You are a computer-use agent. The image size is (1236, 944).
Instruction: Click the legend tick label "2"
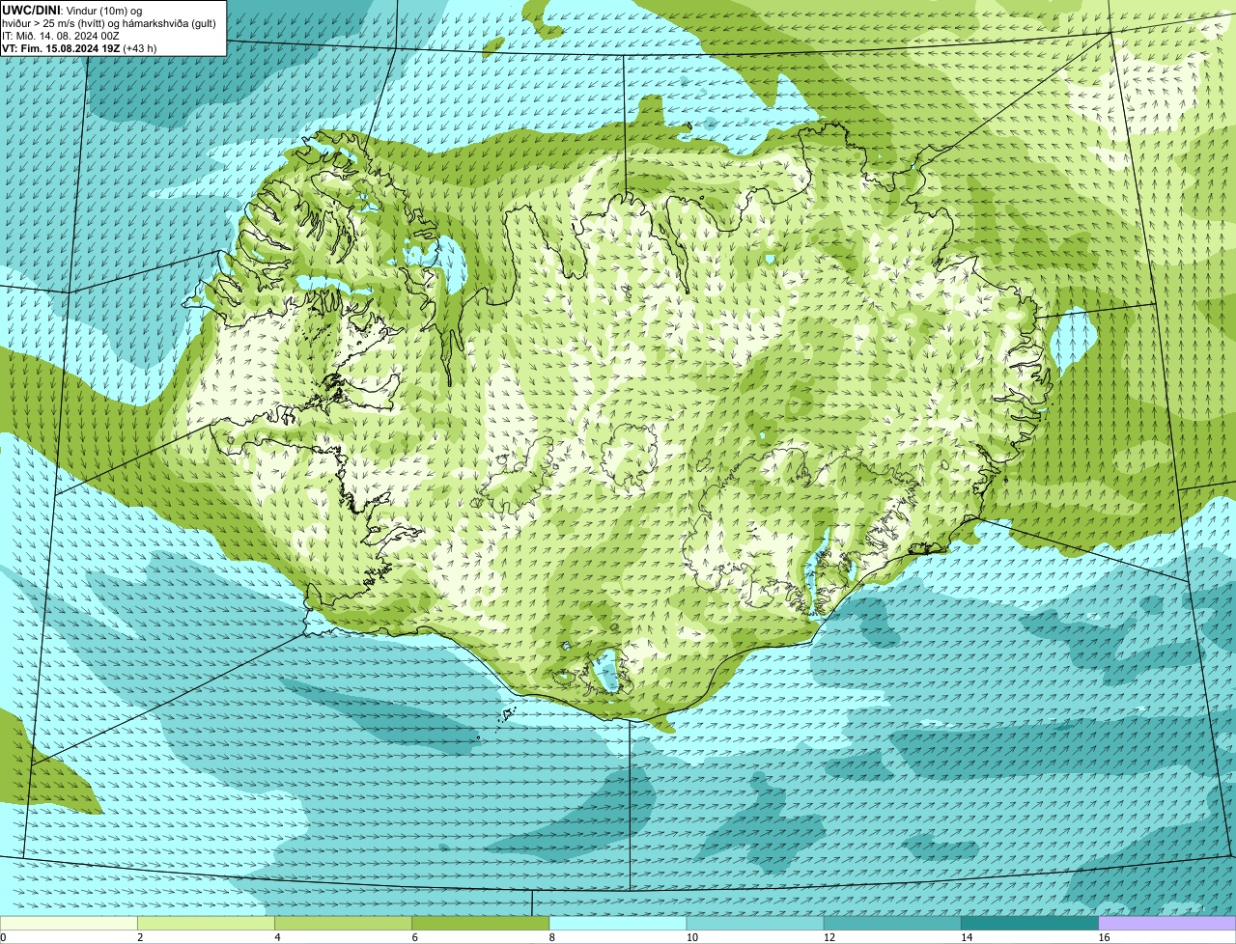pyautogui.click(x=140, y=937)
